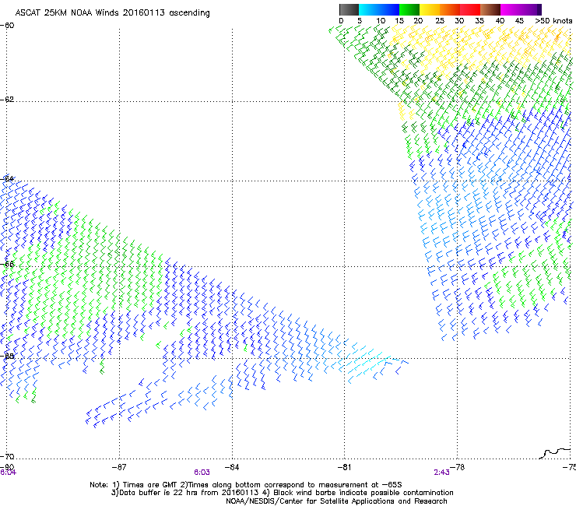Click the red 30-35 knots color segment

(470, 9)
